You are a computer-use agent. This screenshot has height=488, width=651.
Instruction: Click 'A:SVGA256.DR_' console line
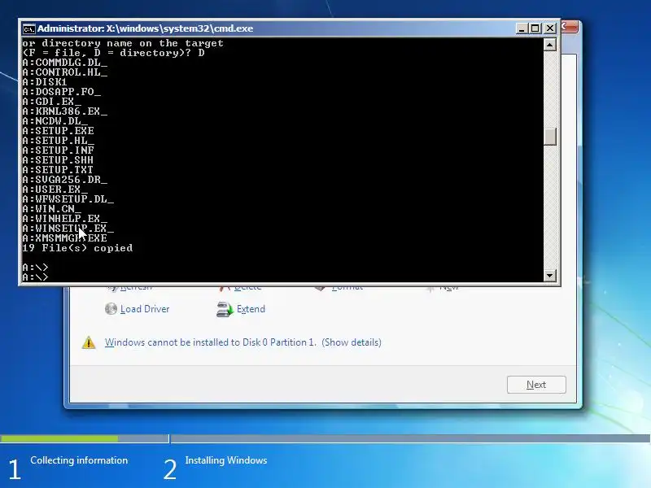click(65, 180)
